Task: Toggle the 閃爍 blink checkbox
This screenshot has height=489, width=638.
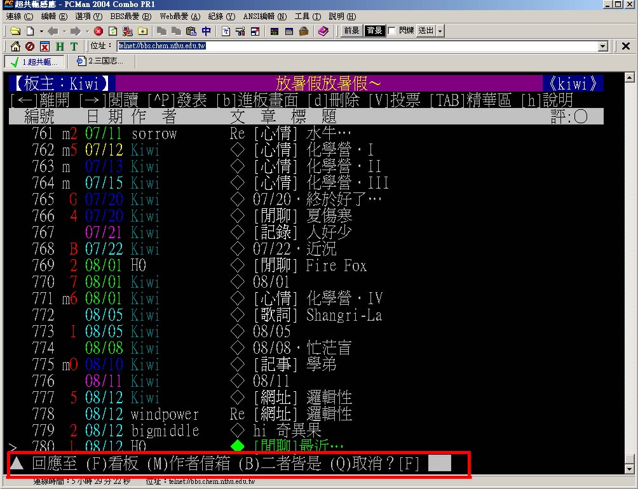Action: 391,31
